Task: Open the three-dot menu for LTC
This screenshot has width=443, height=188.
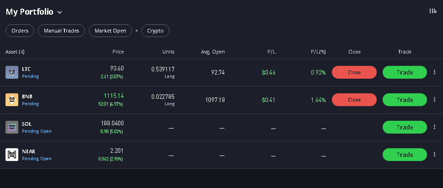Action: click(x=434, y=72)
